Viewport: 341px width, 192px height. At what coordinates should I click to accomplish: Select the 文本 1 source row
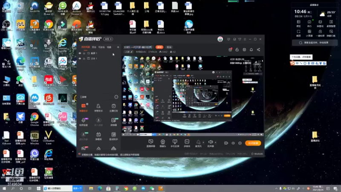click(99, 58)
